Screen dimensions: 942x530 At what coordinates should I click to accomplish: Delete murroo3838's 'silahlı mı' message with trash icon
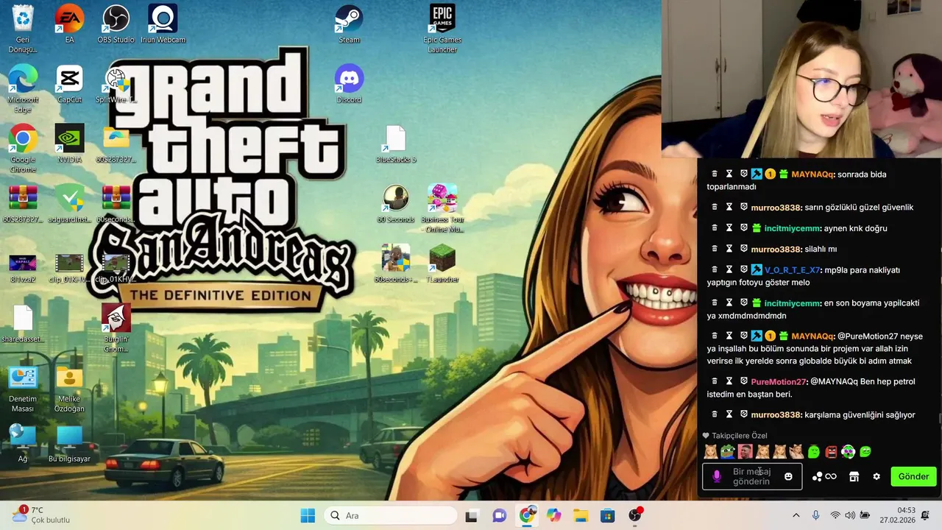click(x=714, y=249)
